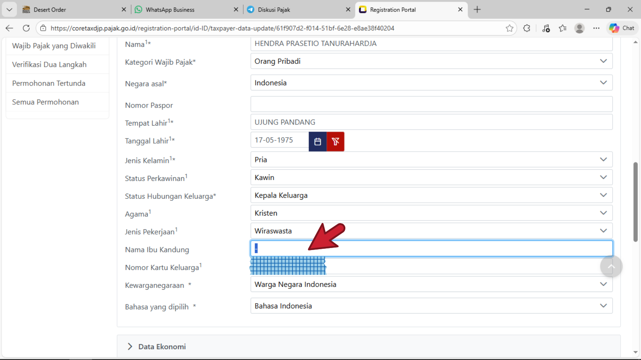Open the Status Perkawinan dropdown
This screenshot has width=641, height=360.
pyautogui.click(x=431, y=177)
